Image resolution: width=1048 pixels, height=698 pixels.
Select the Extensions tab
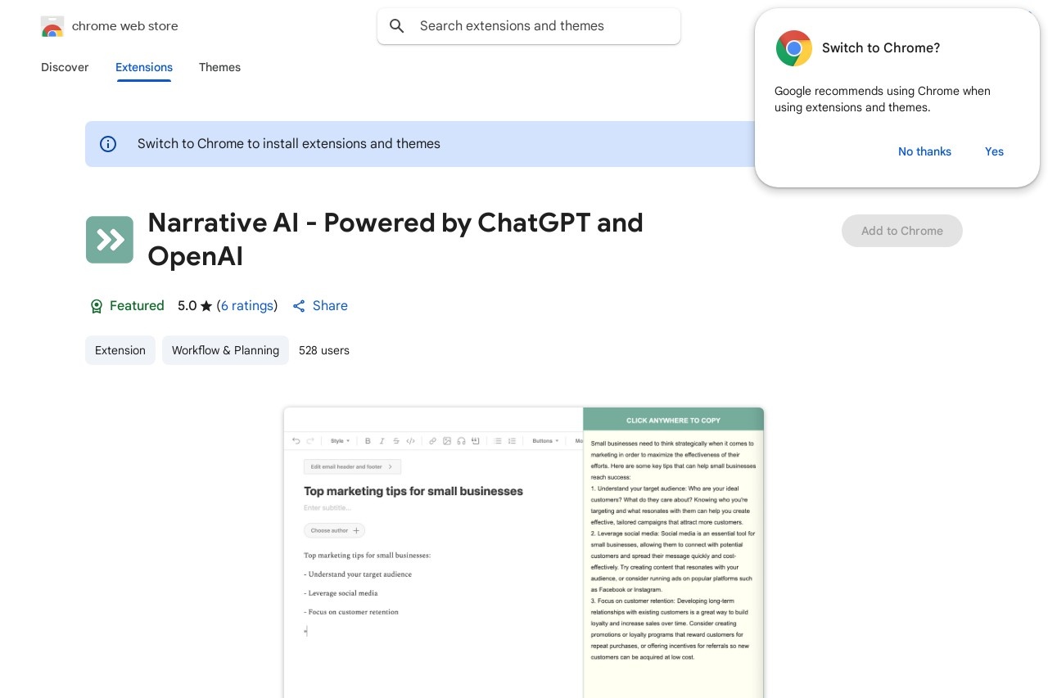click(144, 67)
